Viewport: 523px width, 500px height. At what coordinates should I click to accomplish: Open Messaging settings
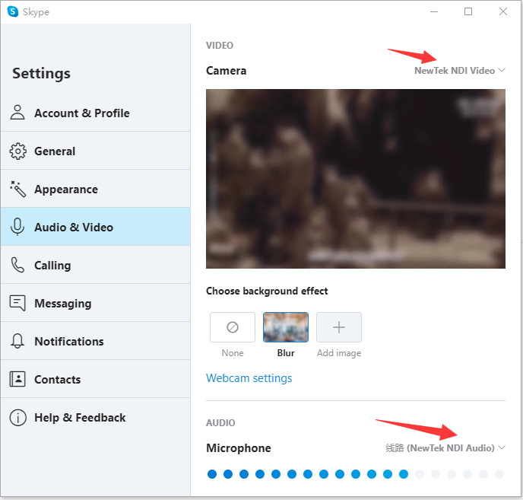pos(95,303)
